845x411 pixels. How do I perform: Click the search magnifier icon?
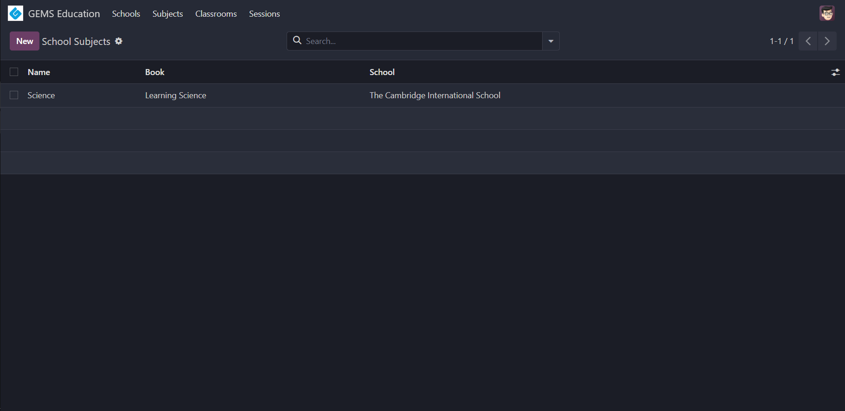pyautogui.click(x=297, y=41)
